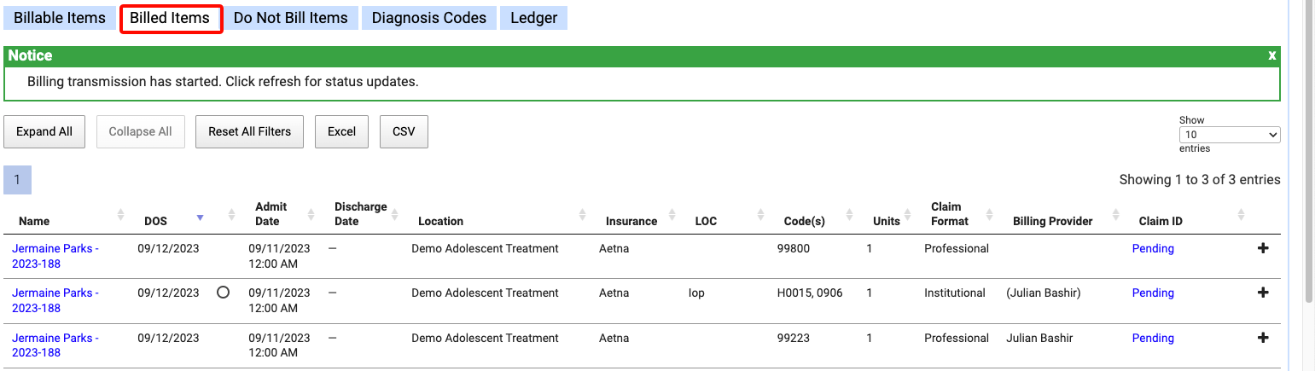Image resolution: width=1315 pixels, height=371 pixels.
Task: Open the Ledger tab
Action: click(533, 18)
